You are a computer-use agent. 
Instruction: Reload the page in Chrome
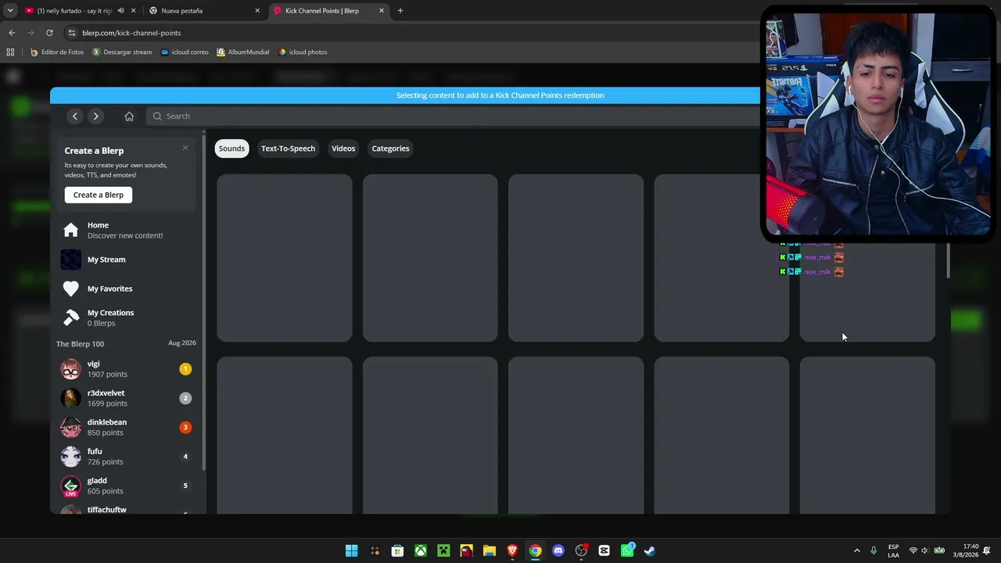tap(49, 33)
